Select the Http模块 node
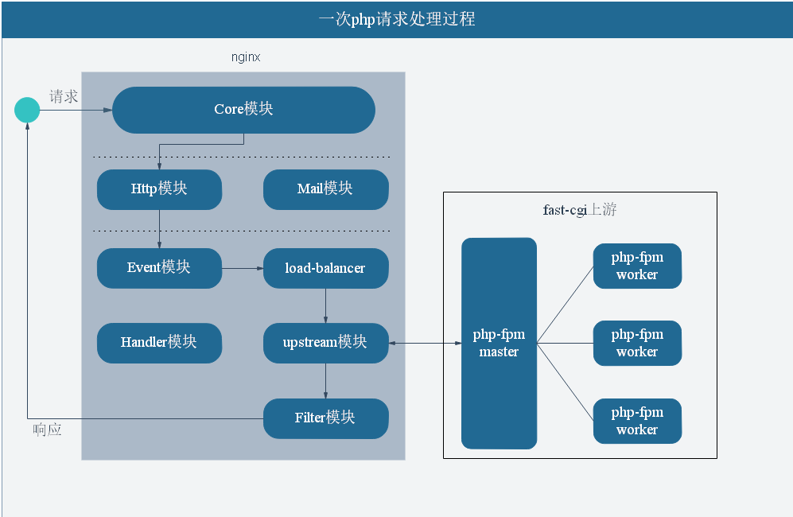 coord(159,189)
